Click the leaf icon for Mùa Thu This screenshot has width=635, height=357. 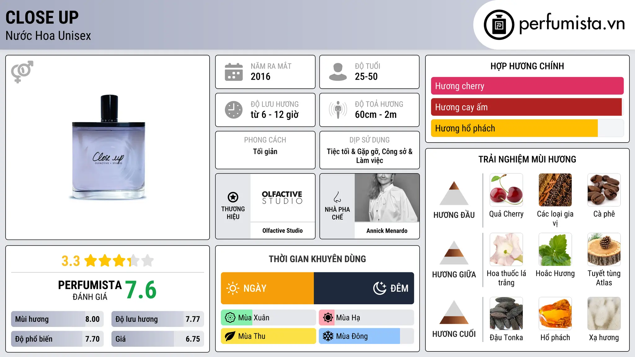[x=230, y=336]
